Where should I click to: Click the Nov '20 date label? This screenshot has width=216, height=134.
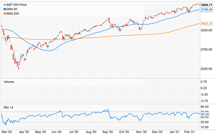[142, 132]
